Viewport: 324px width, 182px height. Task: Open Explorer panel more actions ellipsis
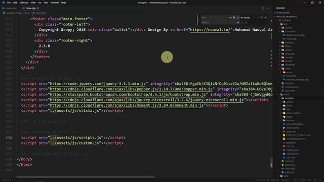pos(320,8)
